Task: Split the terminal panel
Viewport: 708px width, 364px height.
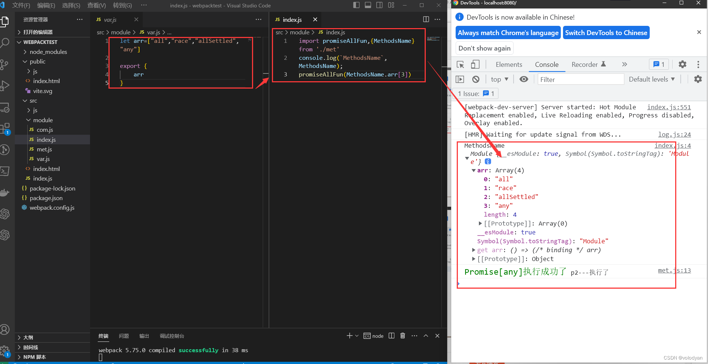Action: point(391,336)
